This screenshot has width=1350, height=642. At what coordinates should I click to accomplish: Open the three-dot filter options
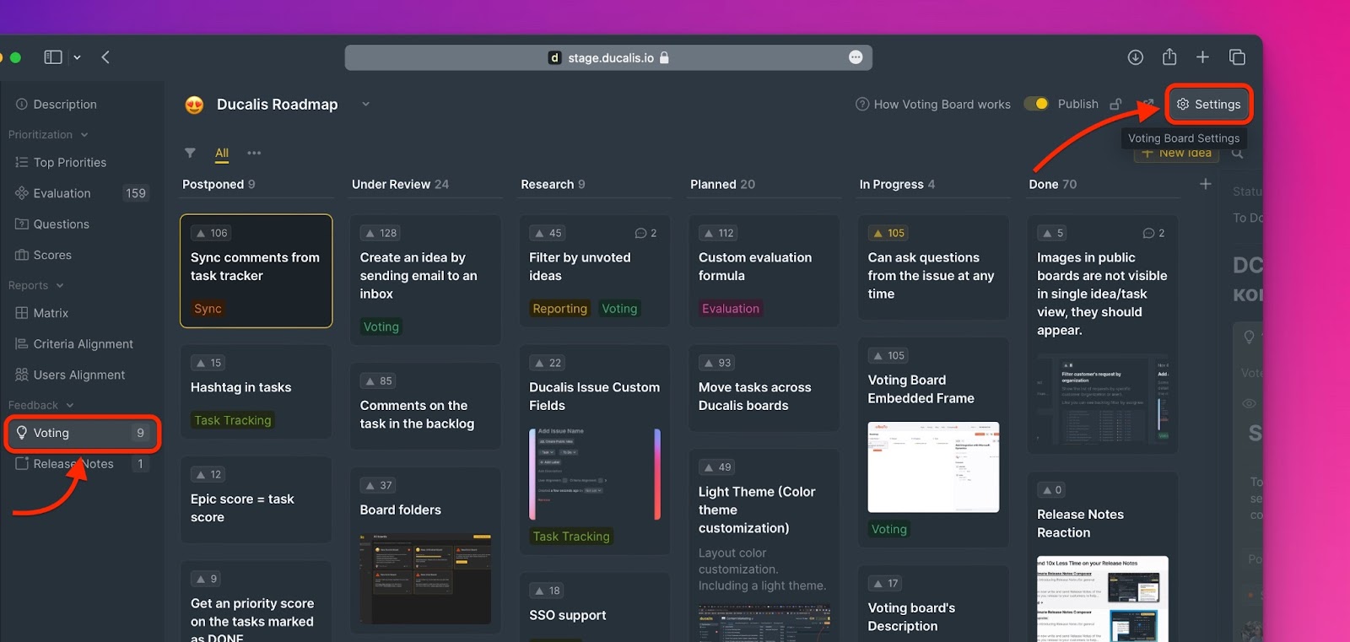coord(254,153)
